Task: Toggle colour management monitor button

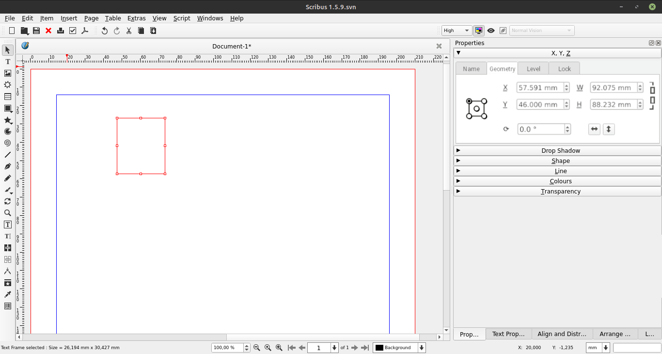Action: click(479, 31)
